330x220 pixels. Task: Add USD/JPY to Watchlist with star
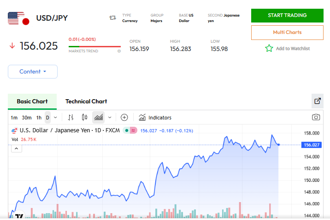269,48
